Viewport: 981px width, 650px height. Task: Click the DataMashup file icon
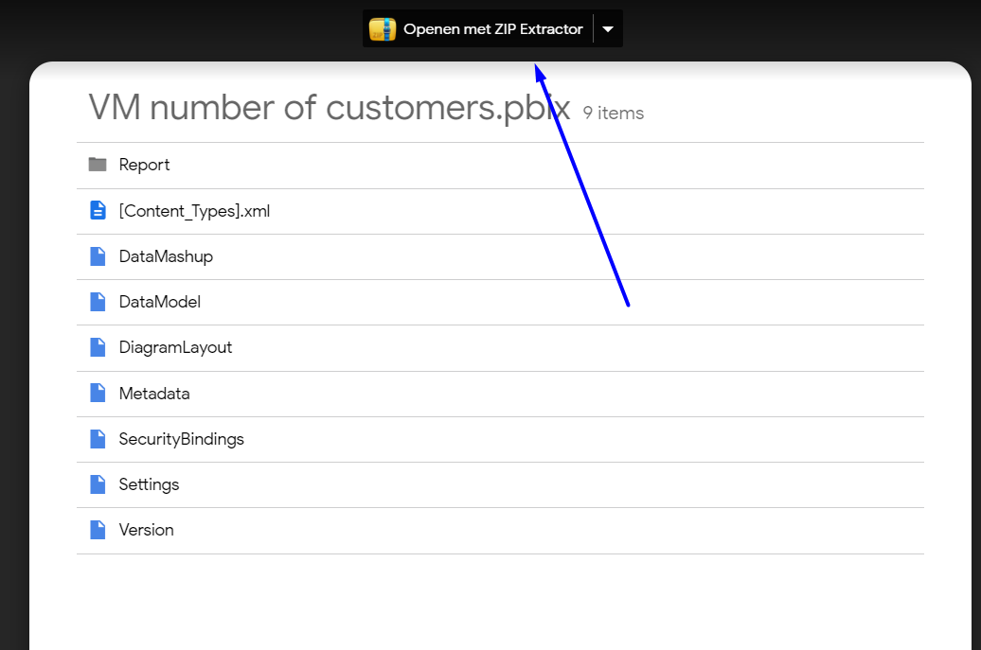pyautogui.click(x=98, y=256)
